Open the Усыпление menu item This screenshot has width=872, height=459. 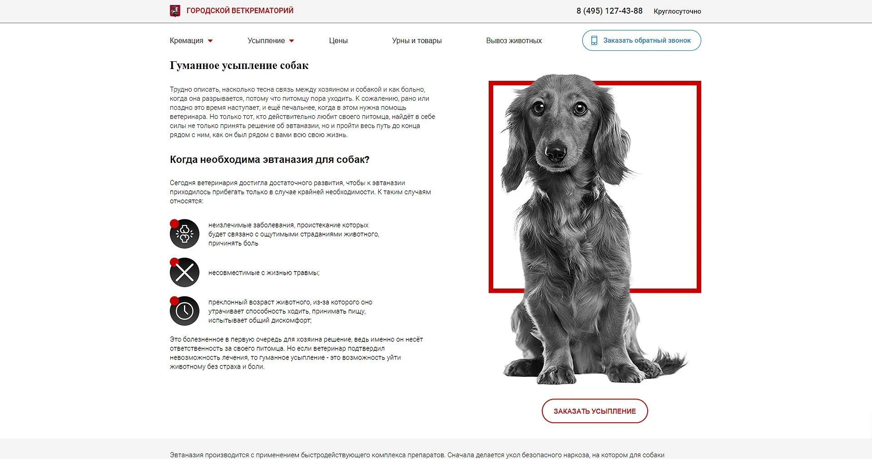tap(266, 40)
